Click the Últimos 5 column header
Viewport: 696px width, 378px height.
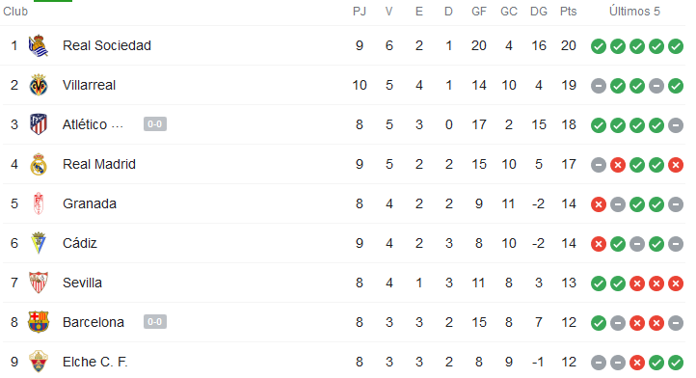pos(634,12)
